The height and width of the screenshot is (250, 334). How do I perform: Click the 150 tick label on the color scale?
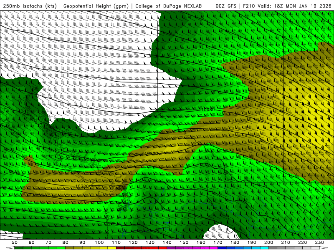(184, 242)
